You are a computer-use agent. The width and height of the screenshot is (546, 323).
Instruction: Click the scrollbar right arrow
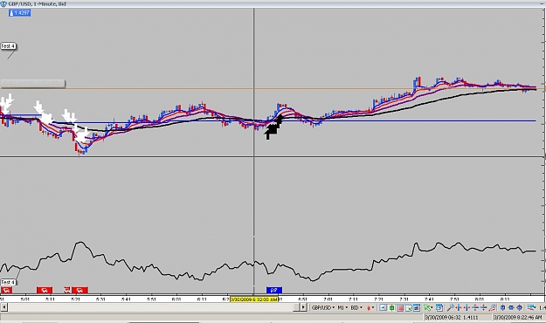[x=303, y=307]
